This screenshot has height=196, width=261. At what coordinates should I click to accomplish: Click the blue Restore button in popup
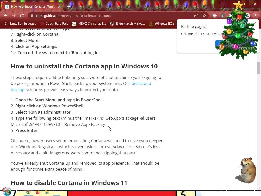[x=219, y=44]
